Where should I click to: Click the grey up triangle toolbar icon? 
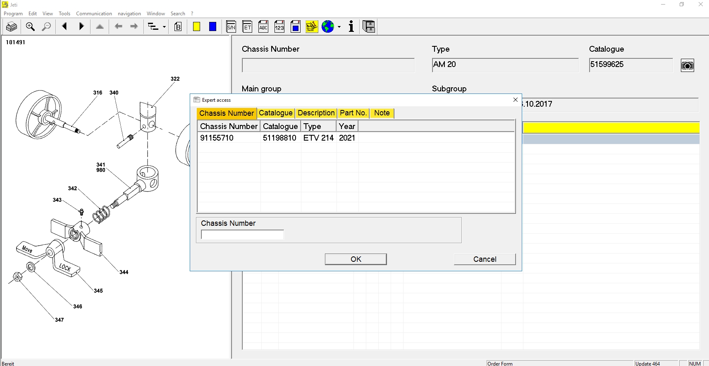pyautogui.click(x=100, y=27)
